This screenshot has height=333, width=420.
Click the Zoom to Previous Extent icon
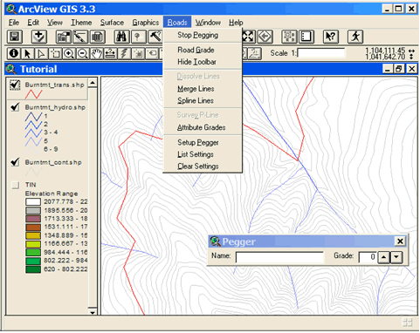(x=265, y=37)
